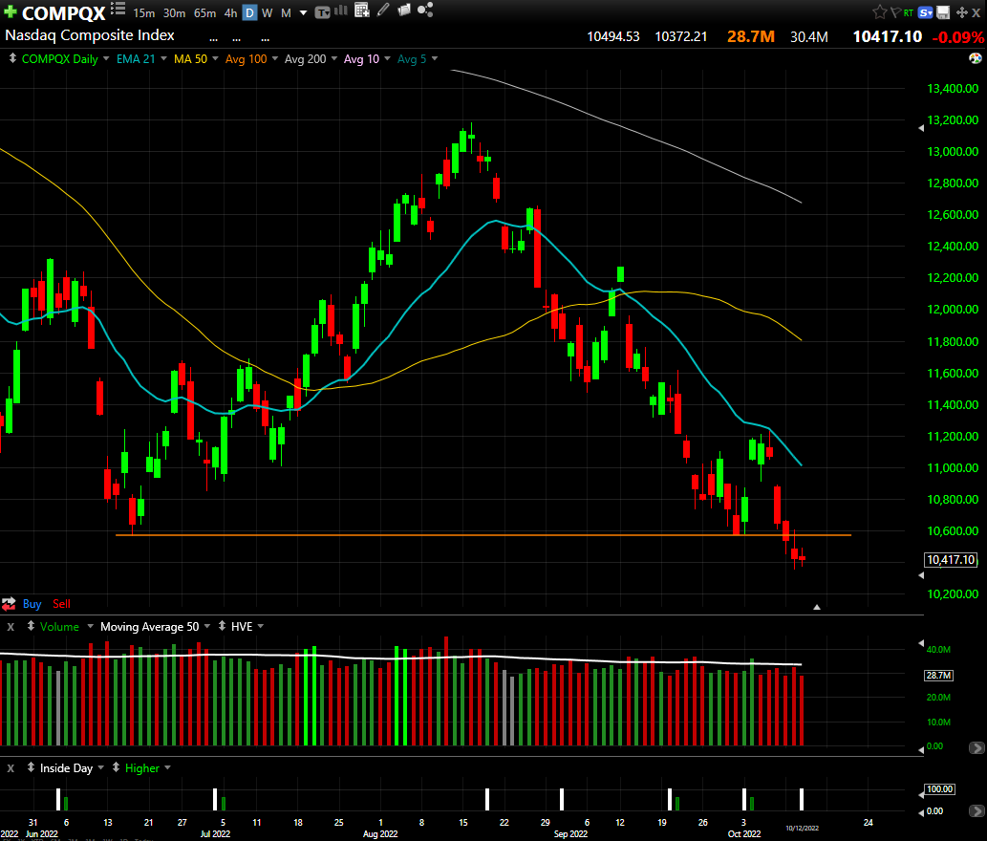The height and width of the screenshot is (841, 987).
Task: Click the 13,400.00 price scale label
Action: tap(953, 89)
